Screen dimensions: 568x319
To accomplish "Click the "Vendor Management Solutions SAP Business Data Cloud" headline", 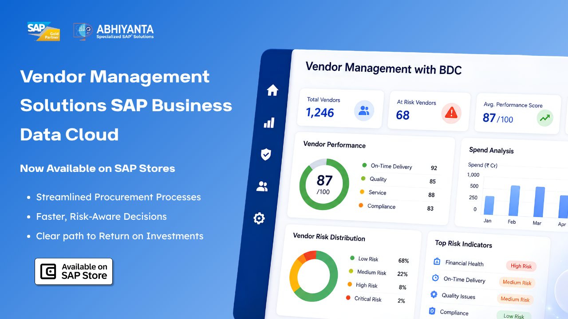I will [x=126, y=105].
